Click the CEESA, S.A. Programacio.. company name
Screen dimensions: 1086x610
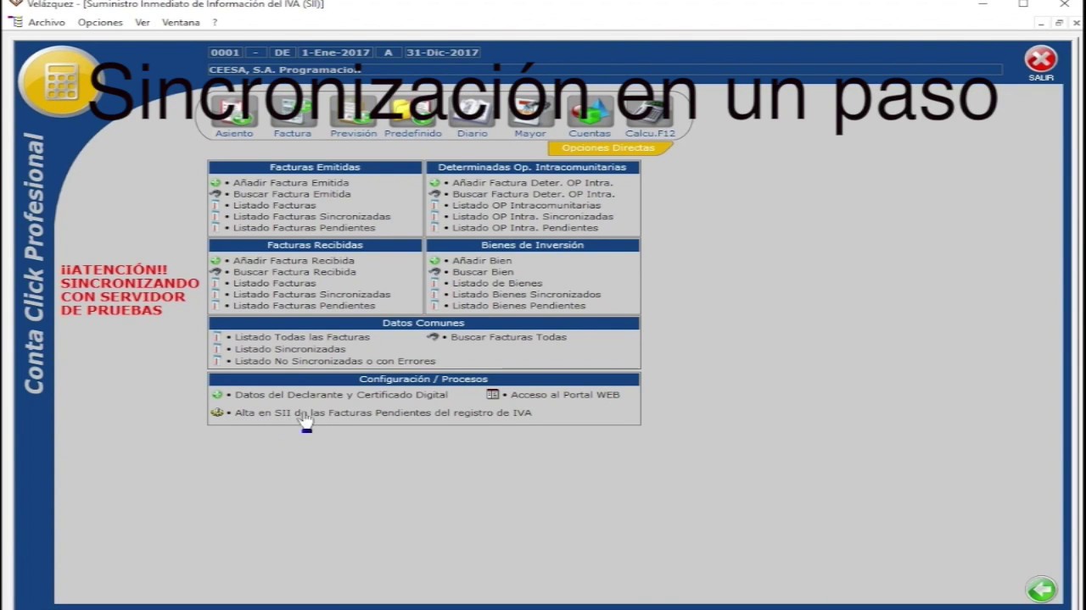point(285,69)
